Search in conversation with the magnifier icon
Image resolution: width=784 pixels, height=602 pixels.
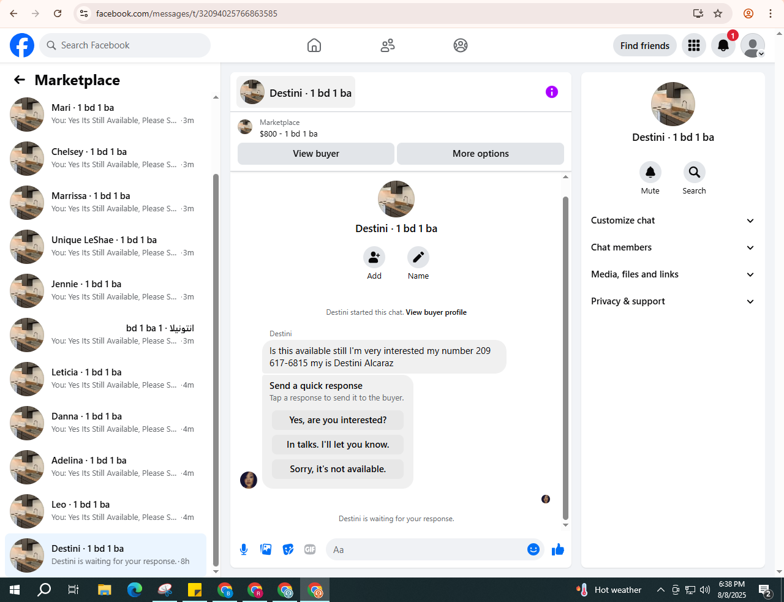point(695,172)
